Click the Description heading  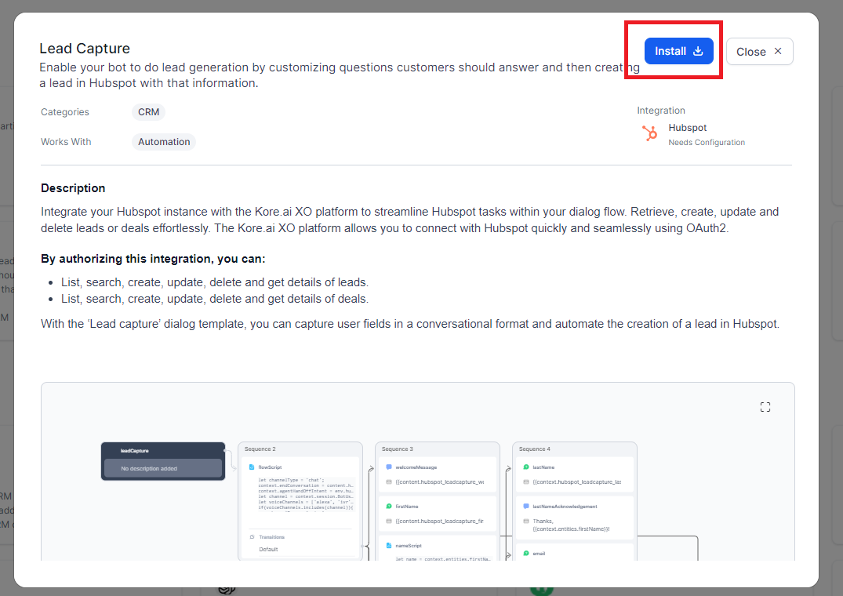coord(73,188)
